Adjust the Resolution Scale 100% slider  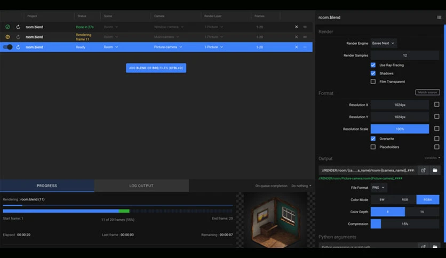click(x=400, y=128)
